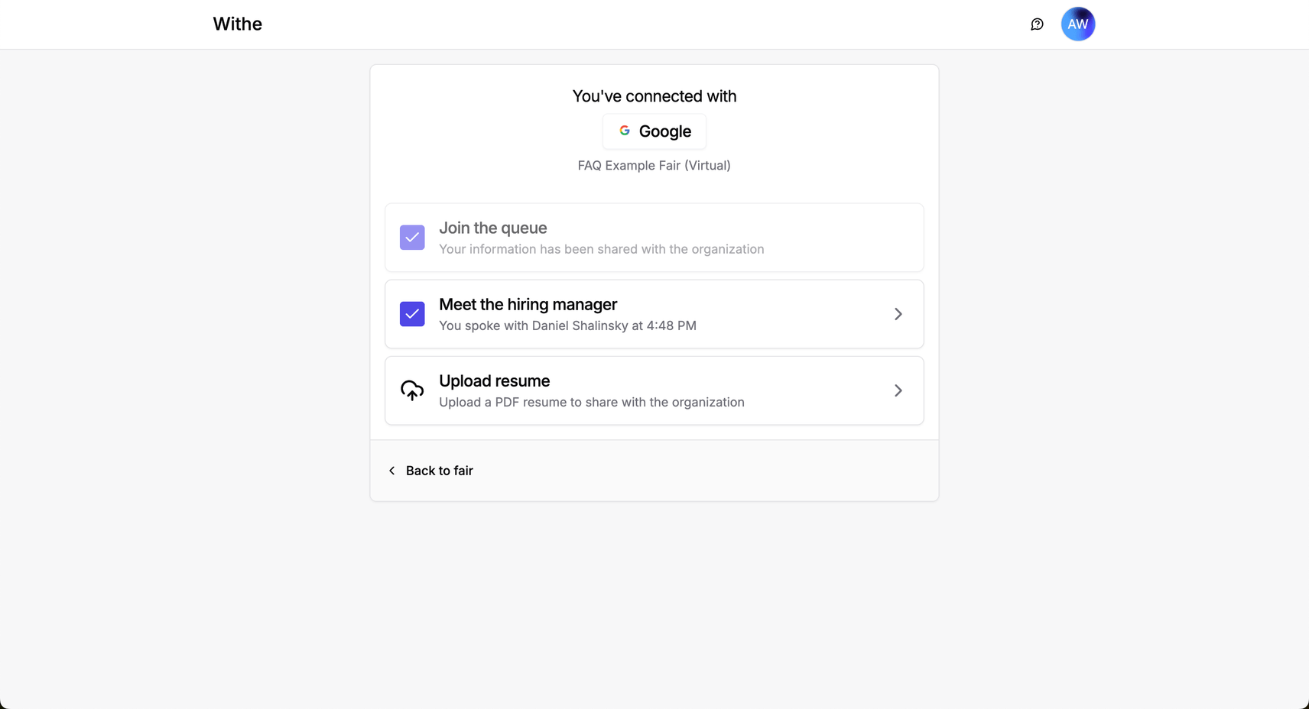The image size is (1309, 709).
Task: Select the Meet the hiring manager title
Action: point(528,304)
